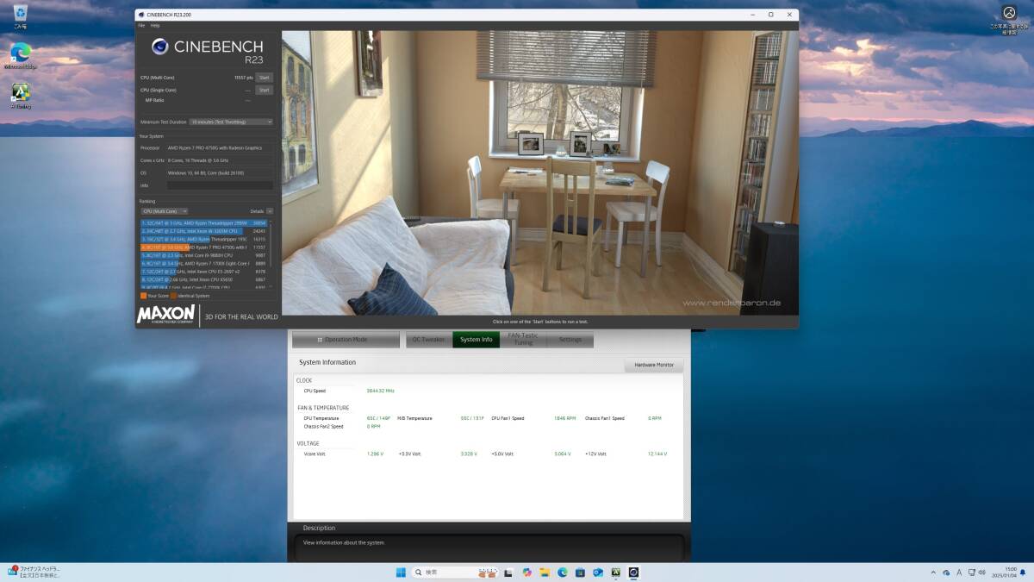Open the ranking CPU (Multi Core) dropdown
Image resolution: width=1034 pixels, height=582 pixels.
click(x=164, y=211)
